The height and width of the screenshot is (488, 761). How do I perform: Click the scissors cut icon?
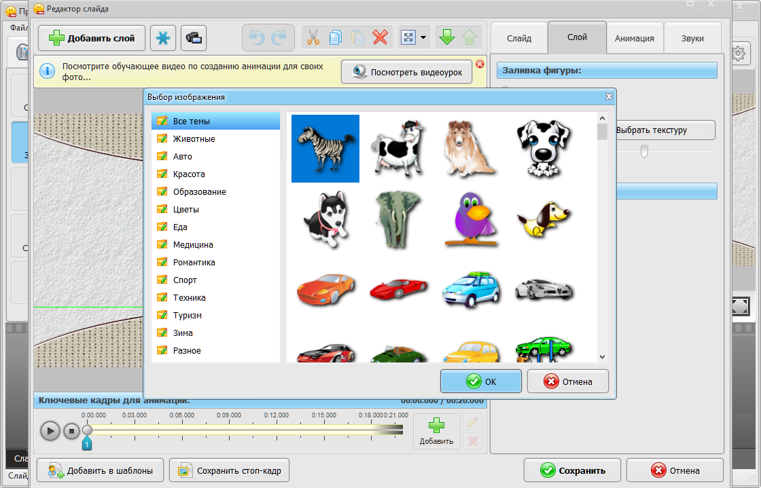point(313,38)
